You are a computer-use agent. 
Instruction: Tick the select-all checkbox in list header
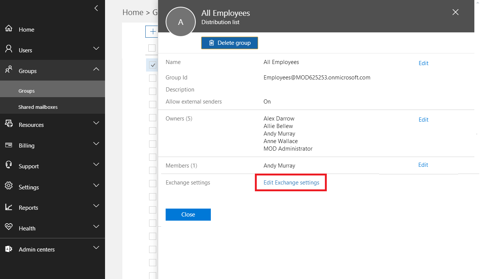(152, 48)
